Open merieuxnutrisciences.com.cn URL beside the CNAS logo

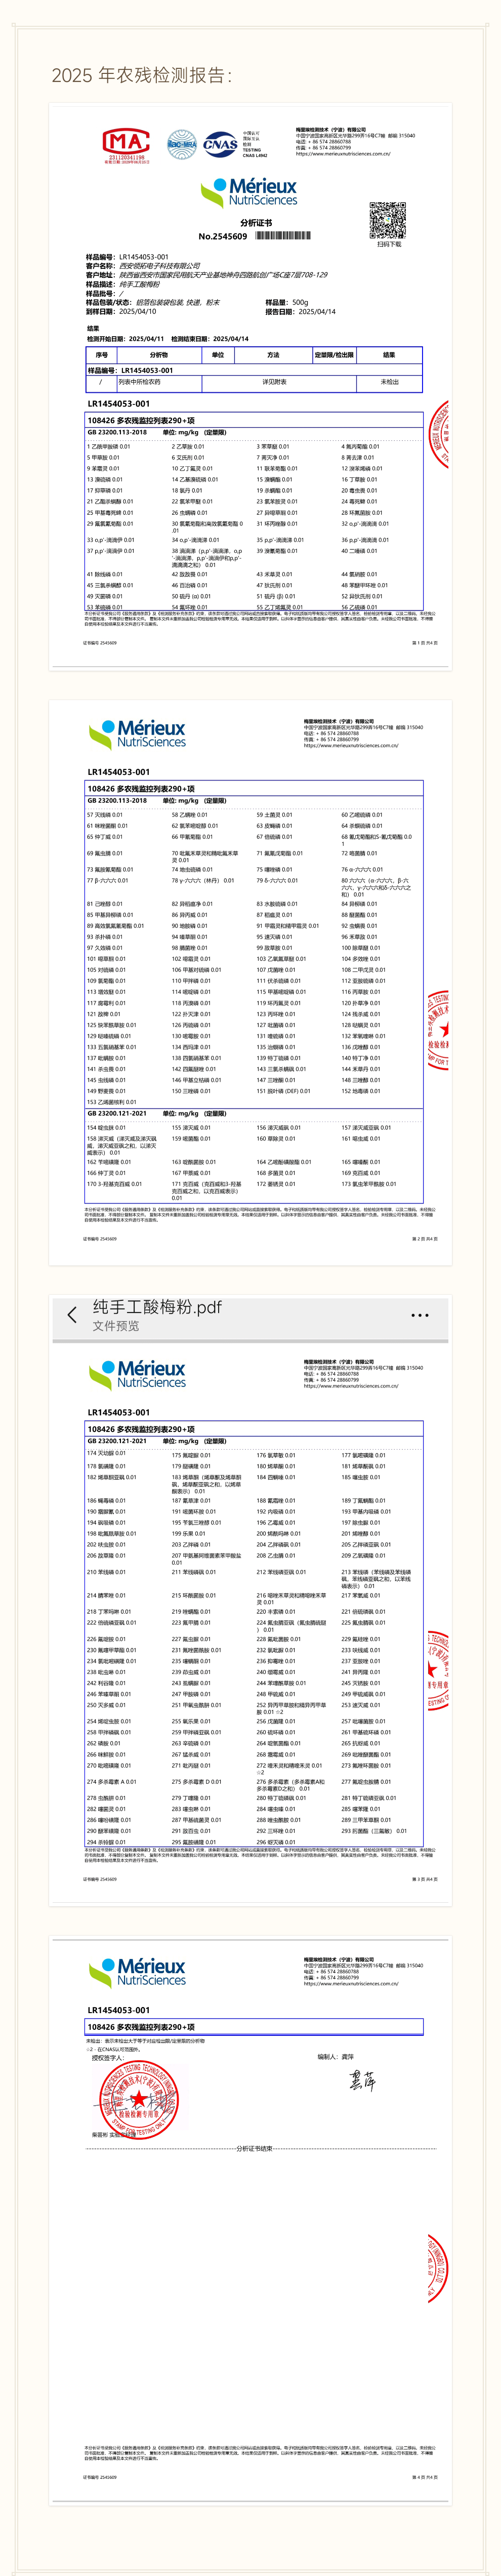click(343, 154)
